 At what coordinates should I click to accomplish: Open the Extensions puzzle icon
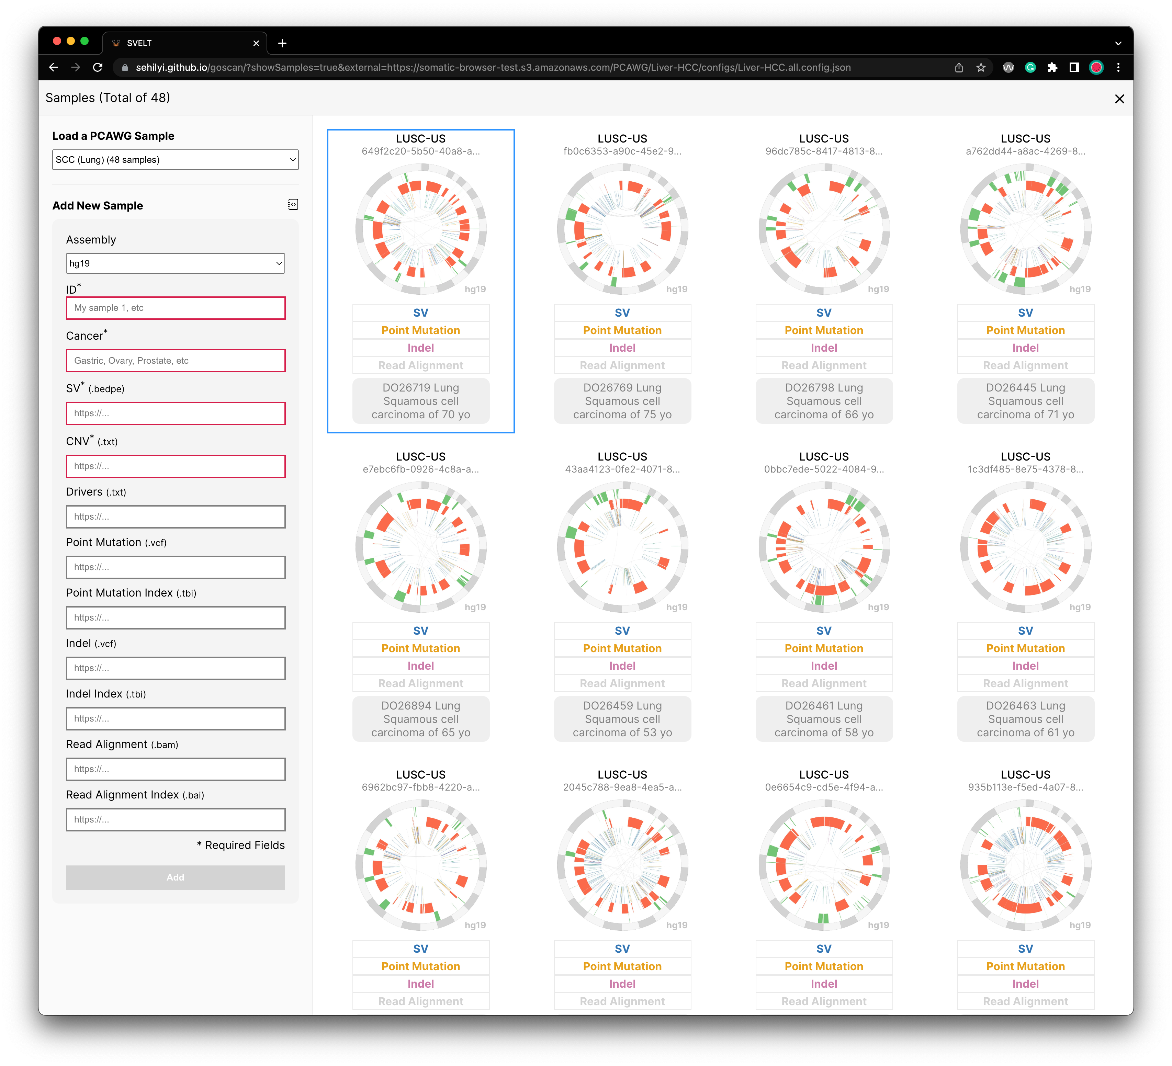click(x=1052, y=67)
